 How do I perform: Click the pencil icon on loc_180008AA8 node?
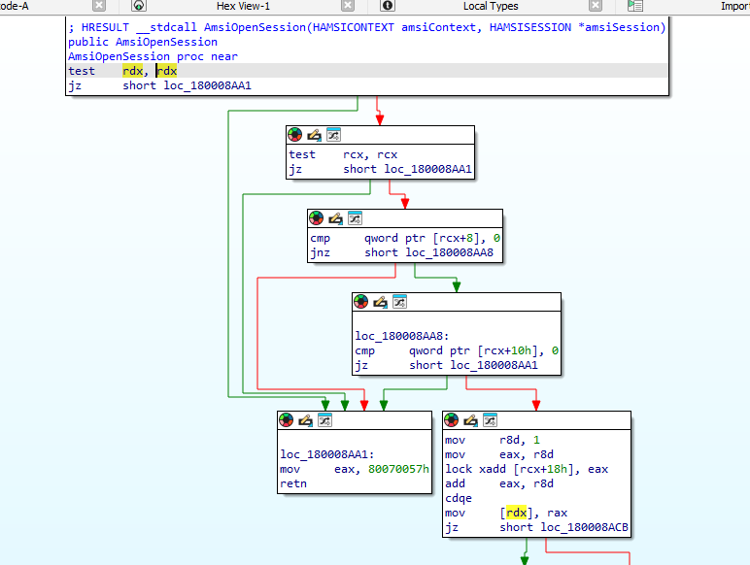[x=380, y=302]
